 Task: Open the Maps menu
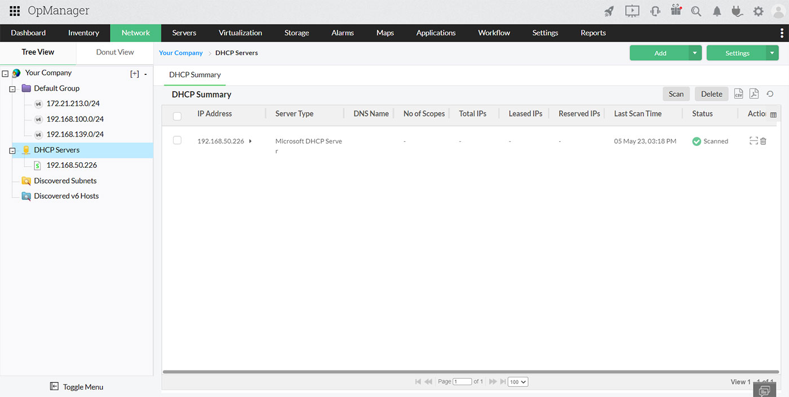point(385,33)
